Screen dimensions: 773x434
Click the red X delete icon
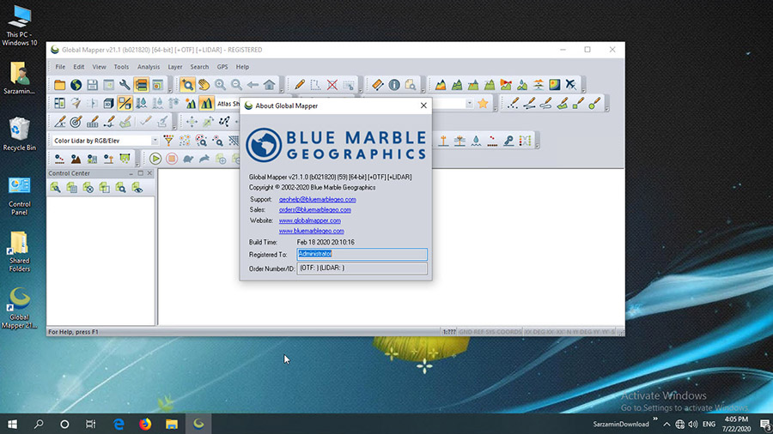(332, 85)
